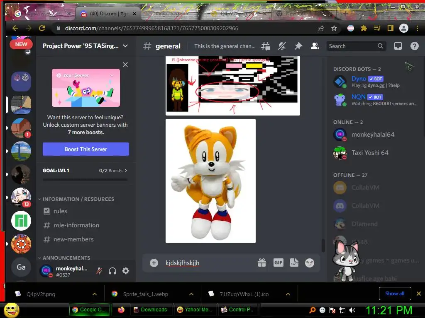
Task: Open the GIF picker
Action: click(278, 263)
